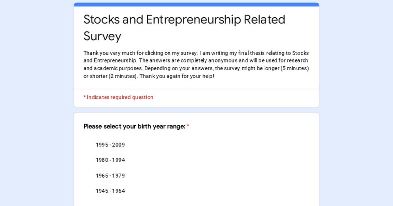Click the form title 'Stocks and Entrepreneurship Related'

[184, 20]
